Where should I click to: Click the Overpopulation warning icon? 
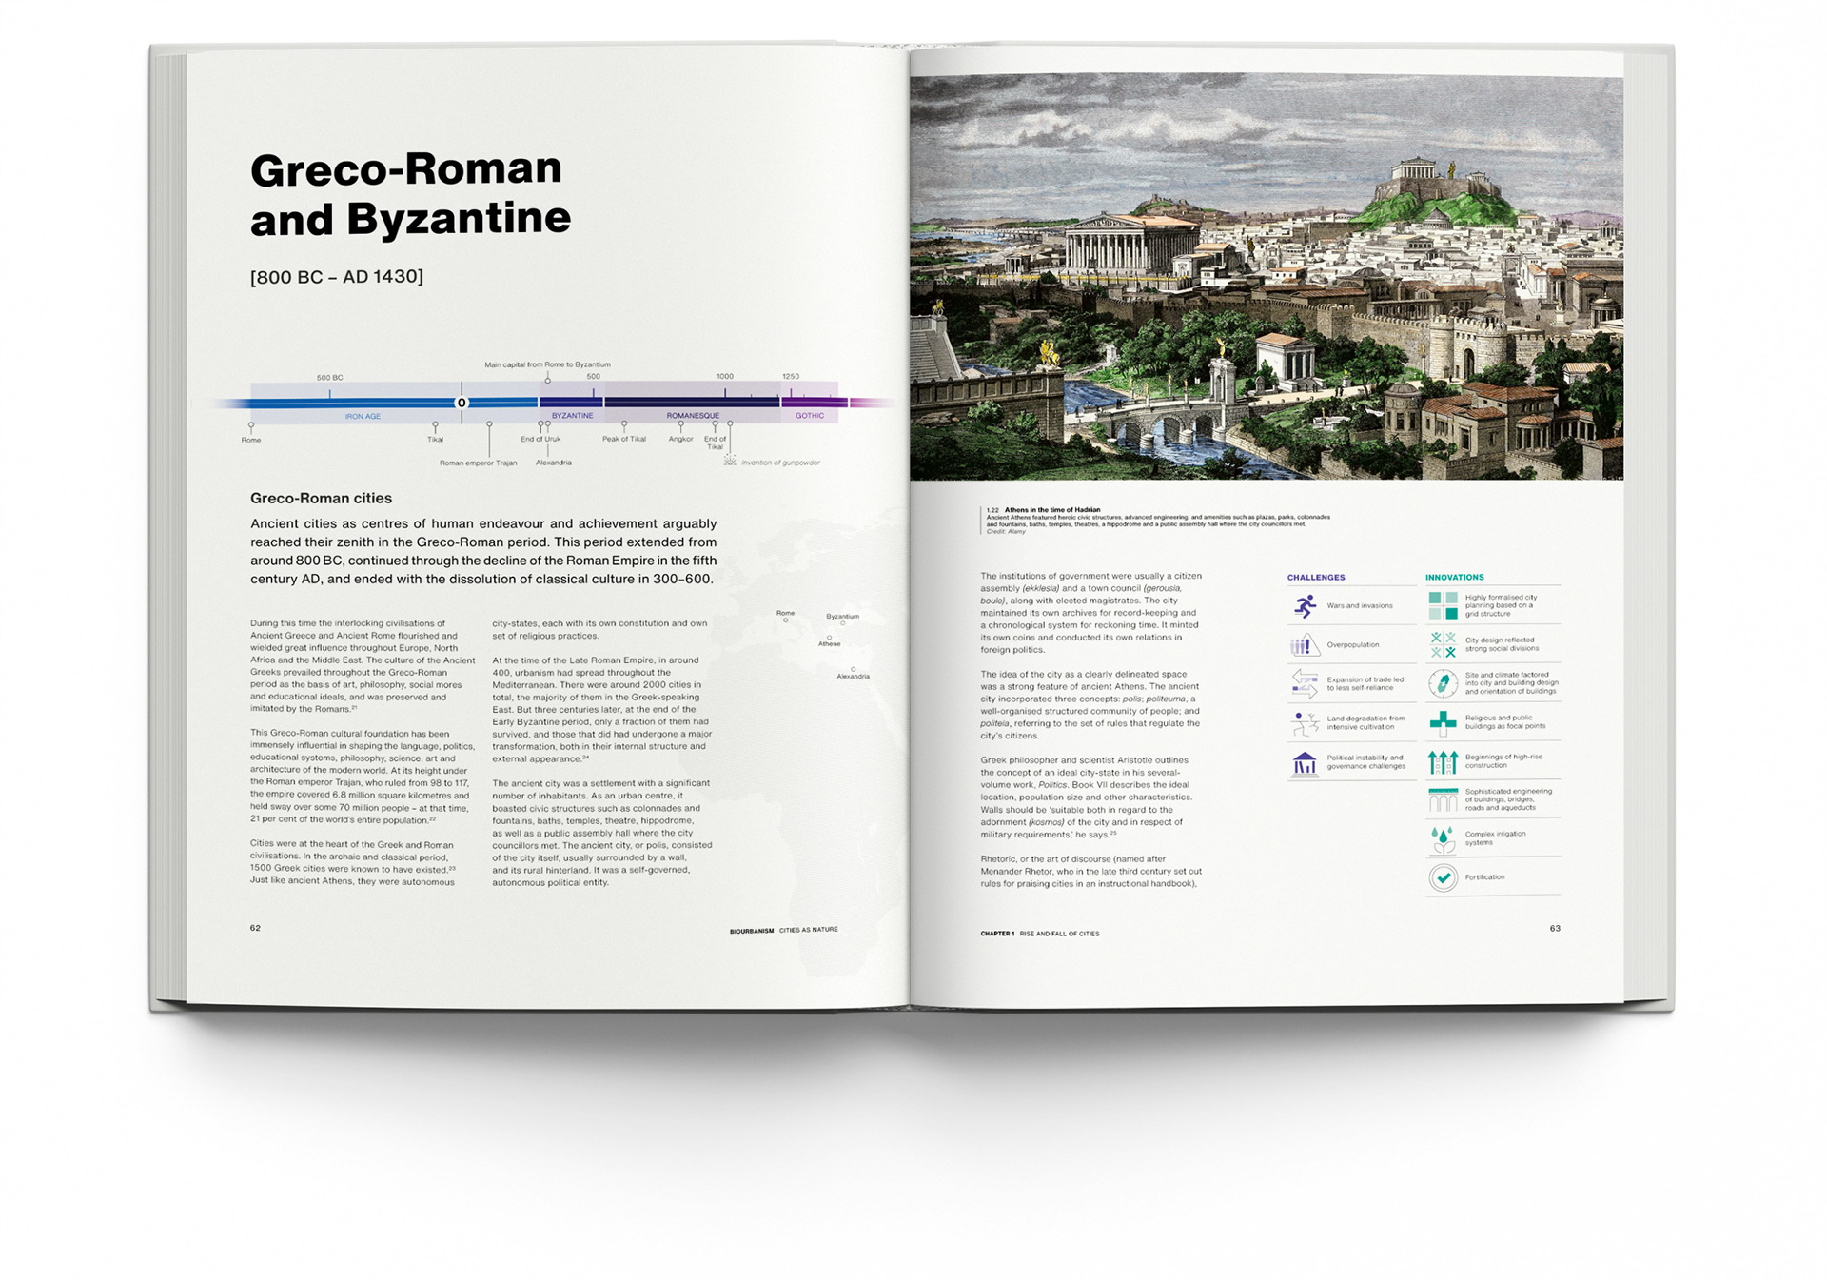click(x=1305, y=644)
